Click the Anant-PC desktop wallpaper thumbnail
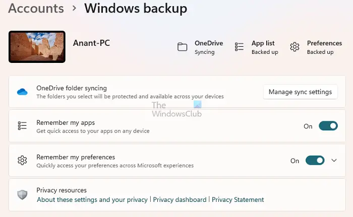This screenshot has width=353, height=217. pos(37,47)
